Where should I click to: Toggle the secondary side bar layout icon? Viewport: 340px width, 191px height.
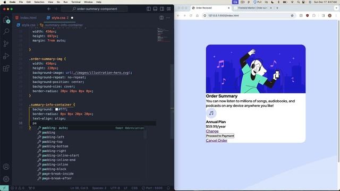162,9
